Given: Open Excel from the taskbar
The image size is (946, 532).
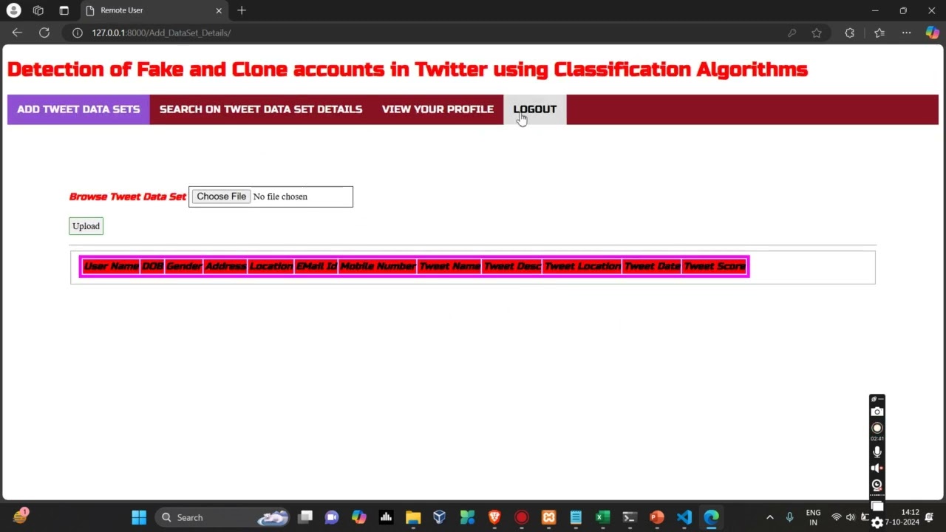Looking at the screenshot, I should [x=603, y=517].
